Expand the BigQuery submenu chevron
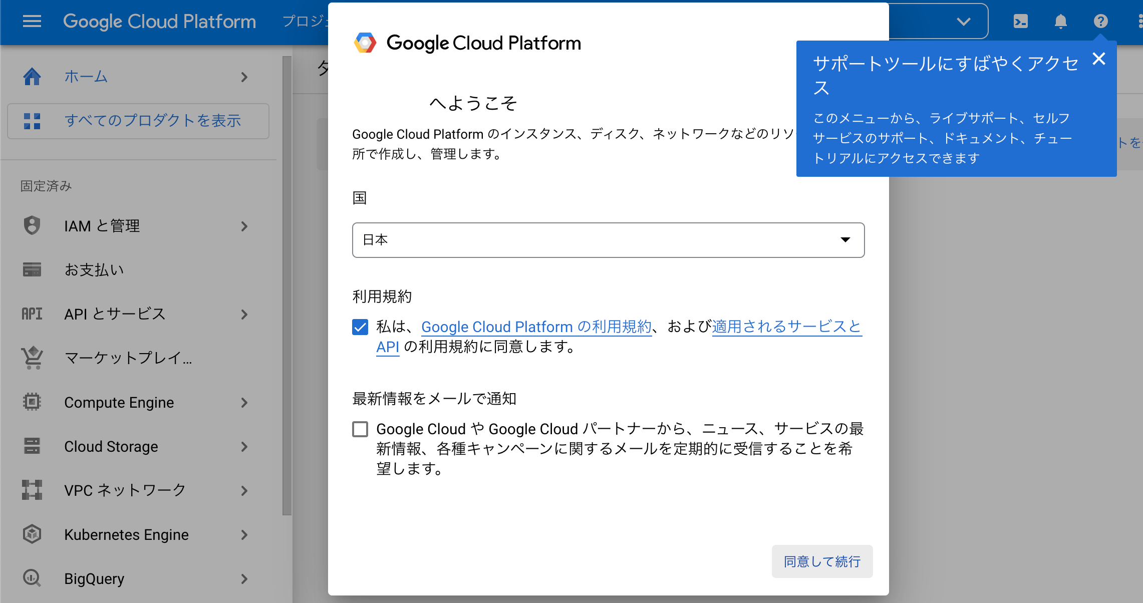The width and height of the screenshot is (1143, 603). point(244,579)
